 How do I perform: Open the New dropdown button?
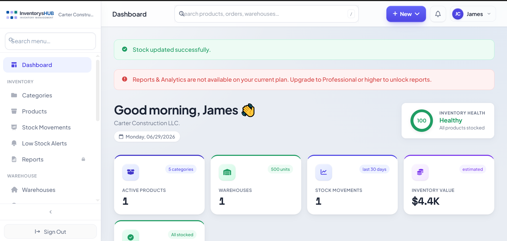click(406, 14)
